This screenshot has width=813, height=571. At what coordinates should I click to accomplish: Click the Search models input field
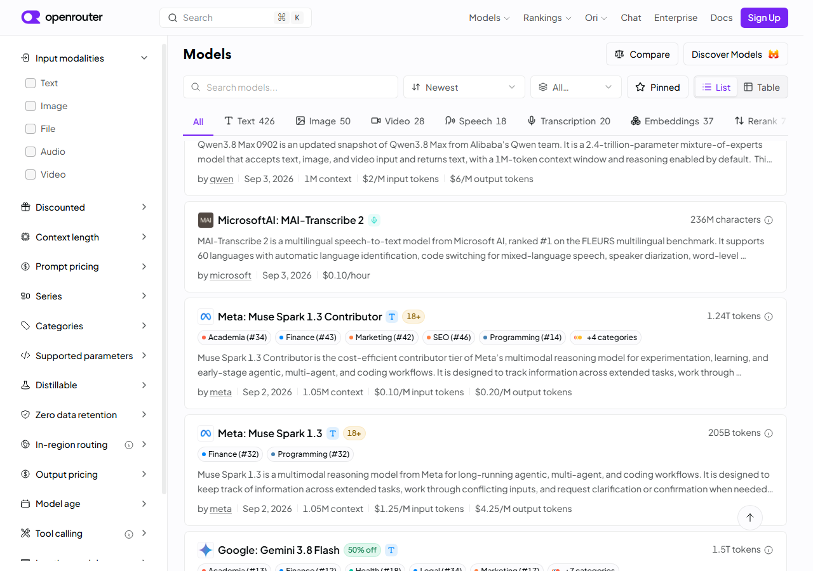[291, 88]
